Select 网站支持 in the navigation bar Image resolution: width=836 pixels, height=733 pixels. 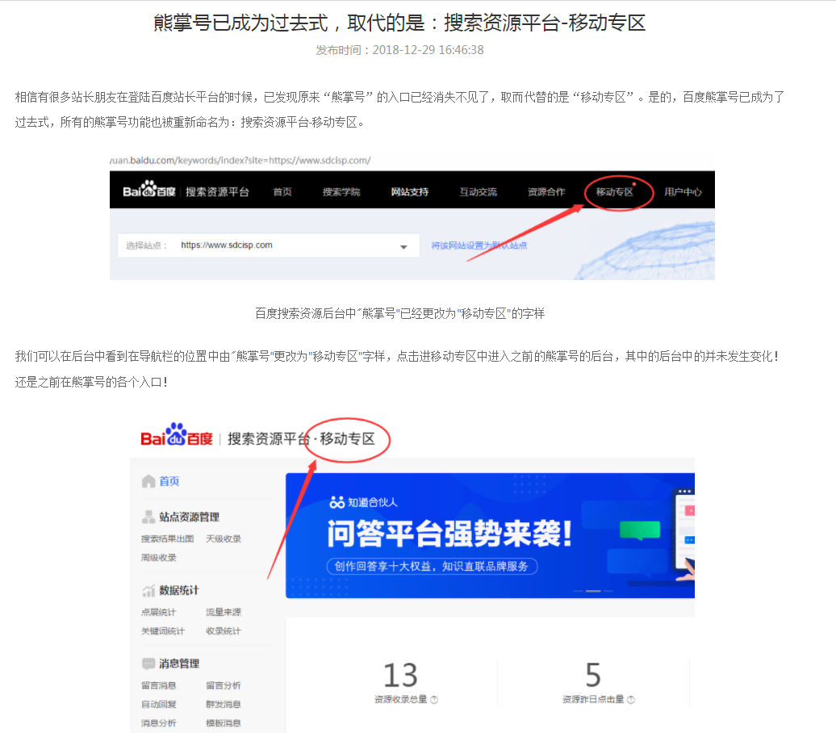pyautogui.click(x=409, y=192)
